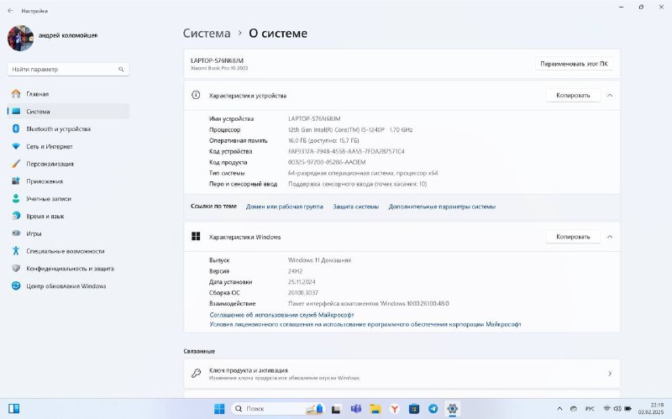Screen dimensions: 672x419
Task: Click OS build value 26100.3037
Action: pyautogui.click(x=303, y=292)
